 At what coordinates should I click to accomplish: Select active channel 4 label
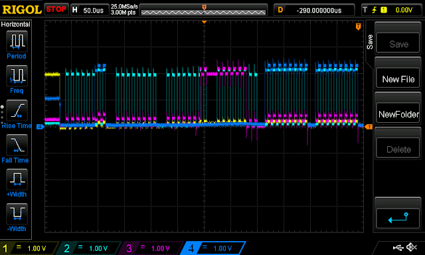(214, 248)
